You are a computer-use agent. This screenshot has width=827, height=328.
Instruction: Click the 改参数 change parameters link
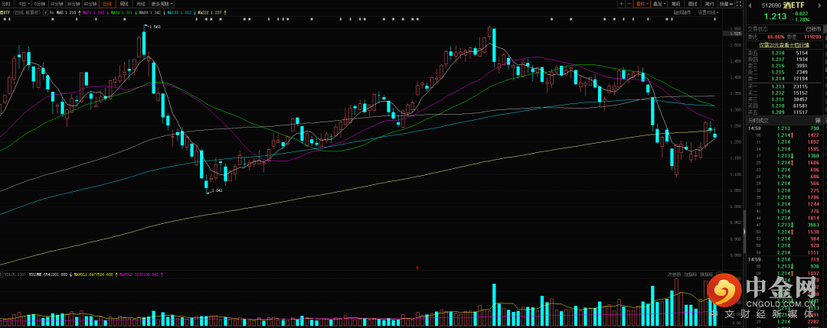click(674, 274)
